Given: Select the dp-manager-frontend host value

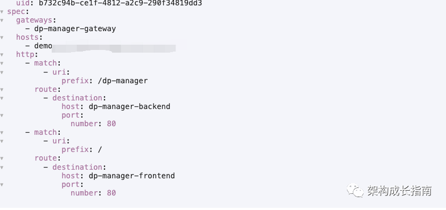Looking at the screenshot, I should tap(131, 176).
